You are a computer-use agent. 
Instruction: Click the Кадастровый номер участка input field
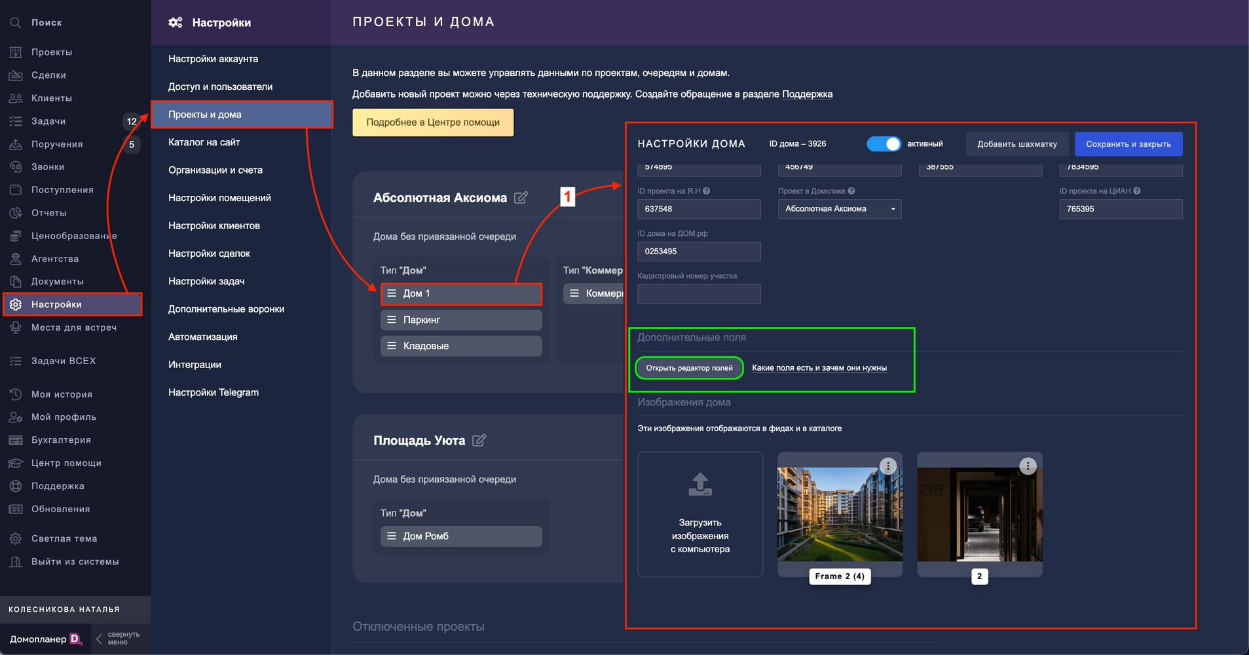click(x=699, y=294)
